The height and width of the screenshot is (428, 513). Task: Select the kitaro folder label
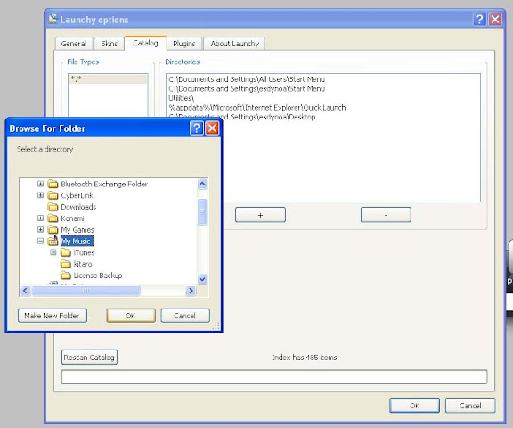(x=83, y=264)
